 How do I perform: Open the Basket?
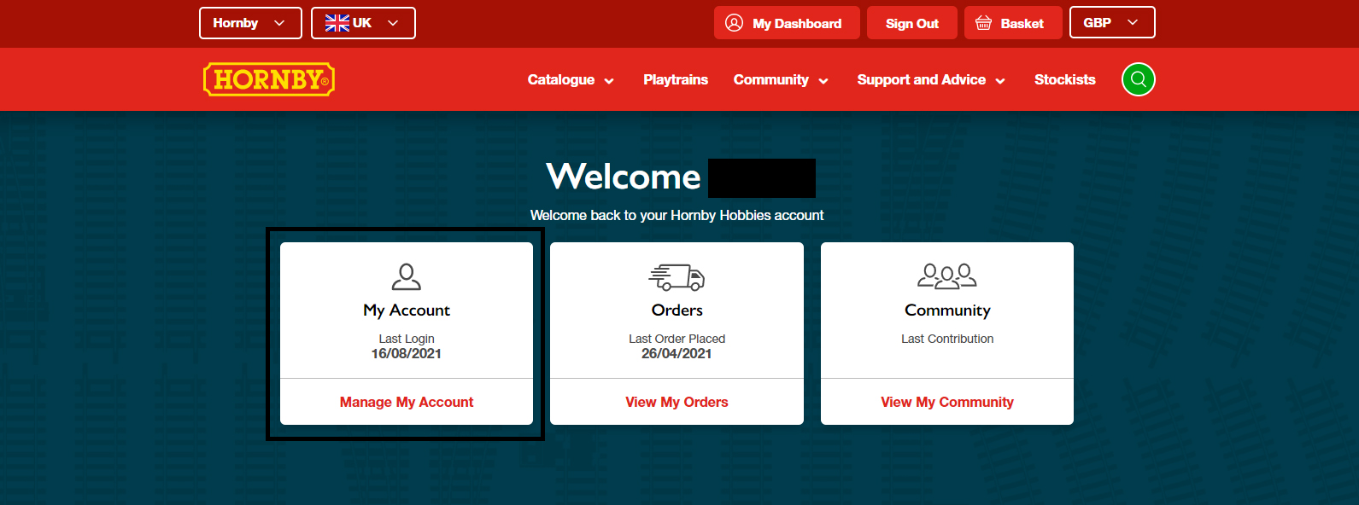tap(1013, 23)
